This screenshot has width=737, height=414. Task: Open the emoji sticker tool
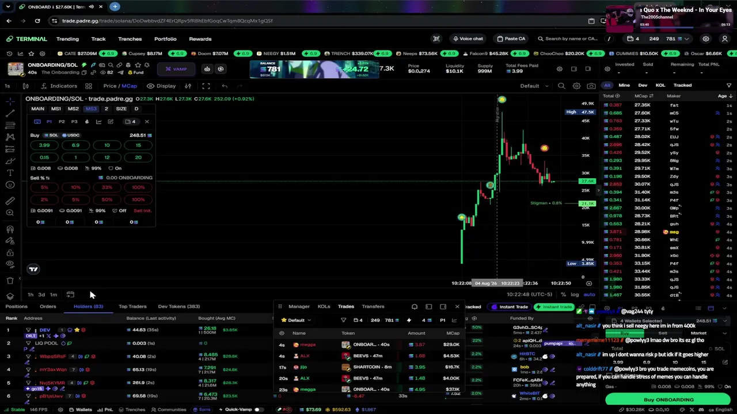point(10,185)
